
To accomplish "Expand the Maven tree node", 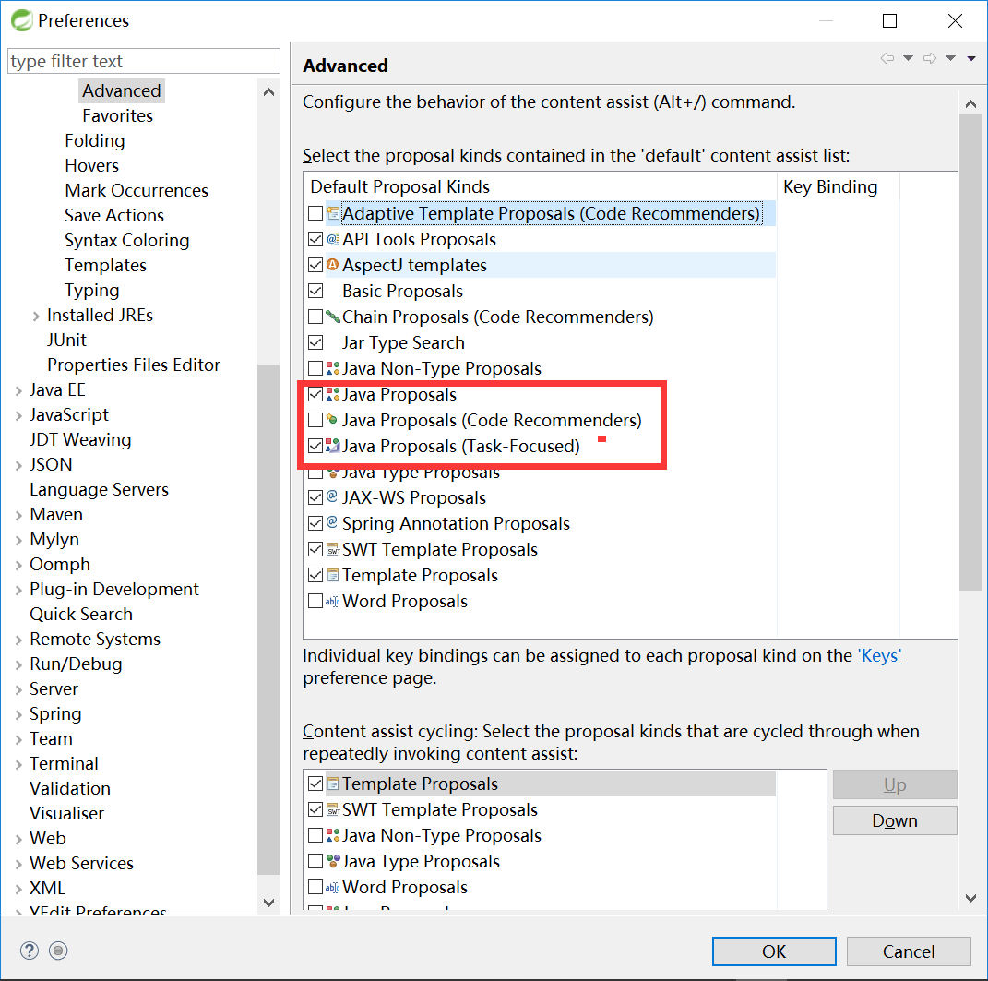I will 18,515.
